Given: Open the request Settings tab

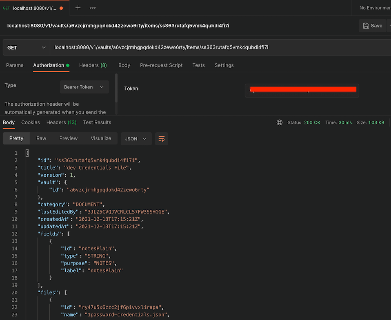Looking at the screenshot, I should (x=224, y=65).
